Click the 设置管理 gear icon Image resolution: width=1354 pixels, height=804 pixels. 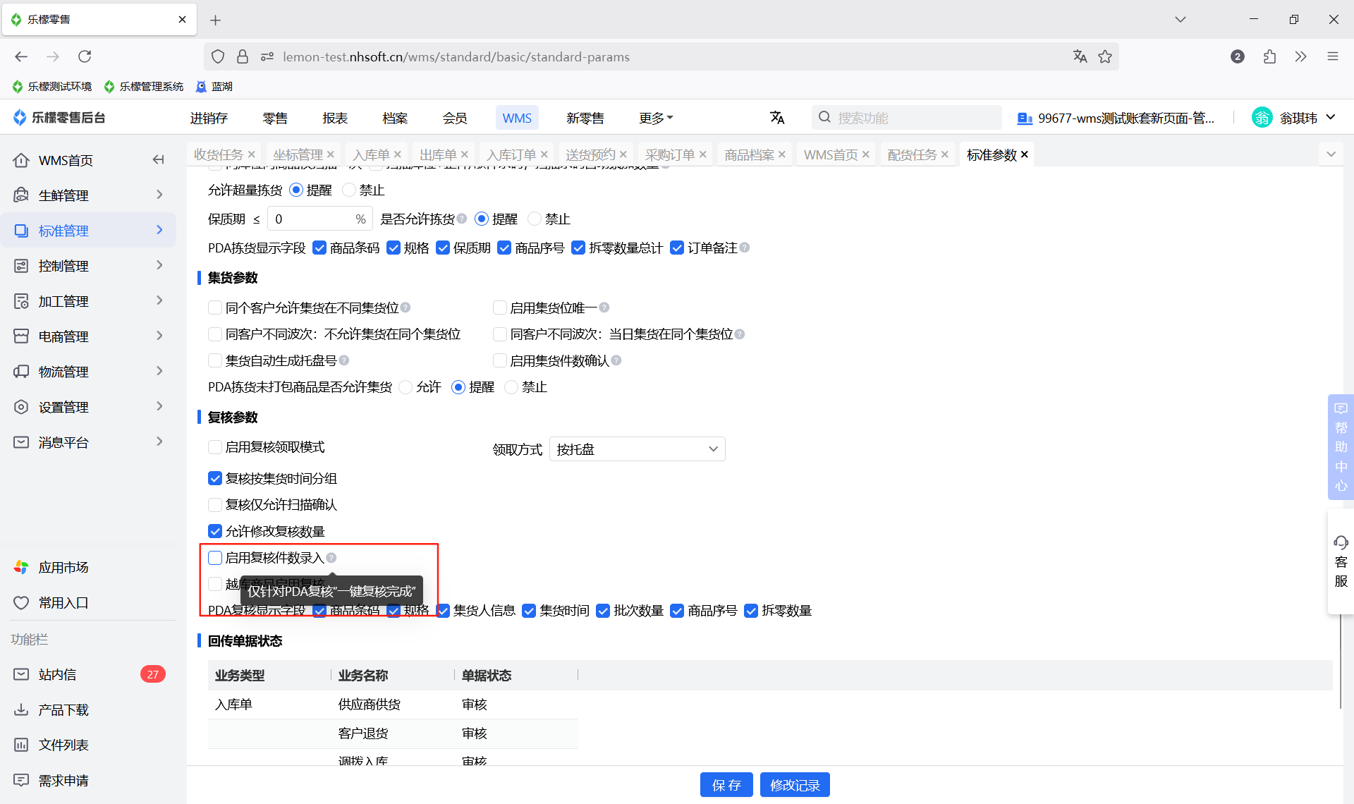pos(21,407)
